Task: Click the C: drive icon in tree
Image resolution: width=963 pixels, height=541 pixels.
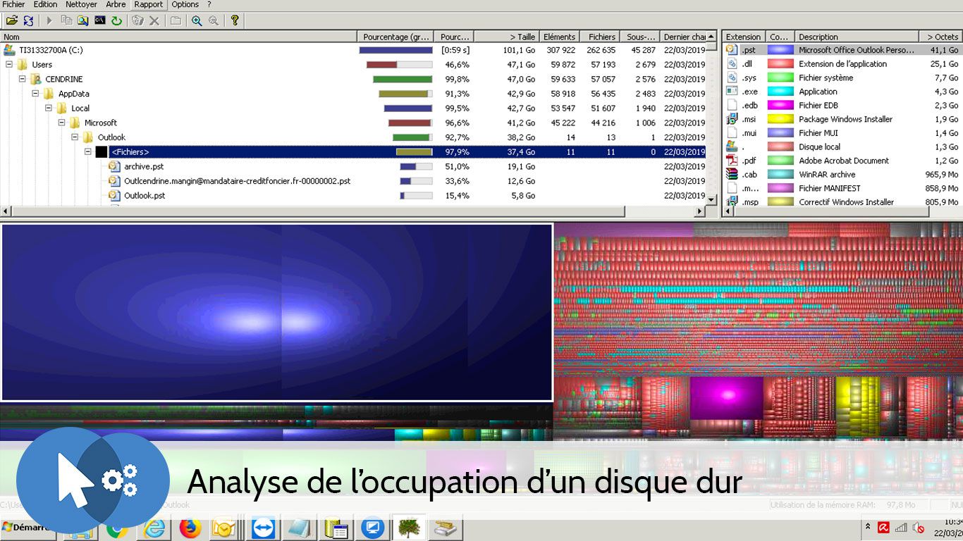Action: pos(9,50)
